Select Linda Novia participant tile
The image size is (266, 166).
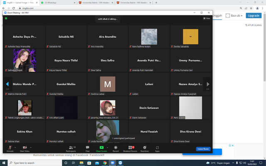coord(108,132)
